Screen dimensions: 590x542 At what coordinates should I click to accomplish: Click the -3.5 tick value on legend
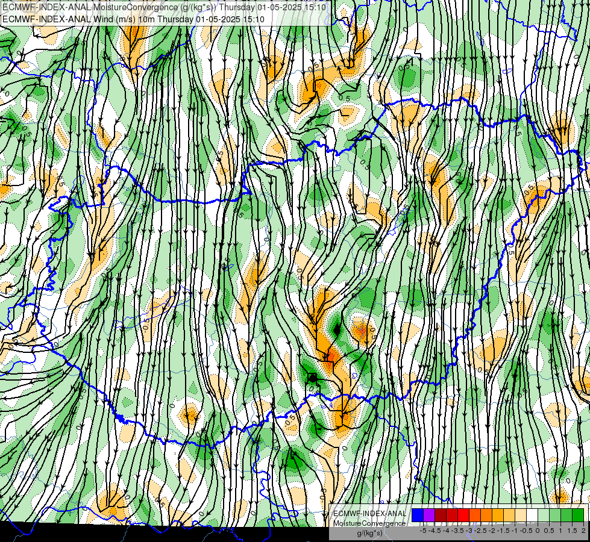pos(457,531)
